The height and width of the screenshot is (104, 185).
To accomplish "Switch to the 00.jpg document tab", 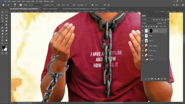I will point(50,9).
